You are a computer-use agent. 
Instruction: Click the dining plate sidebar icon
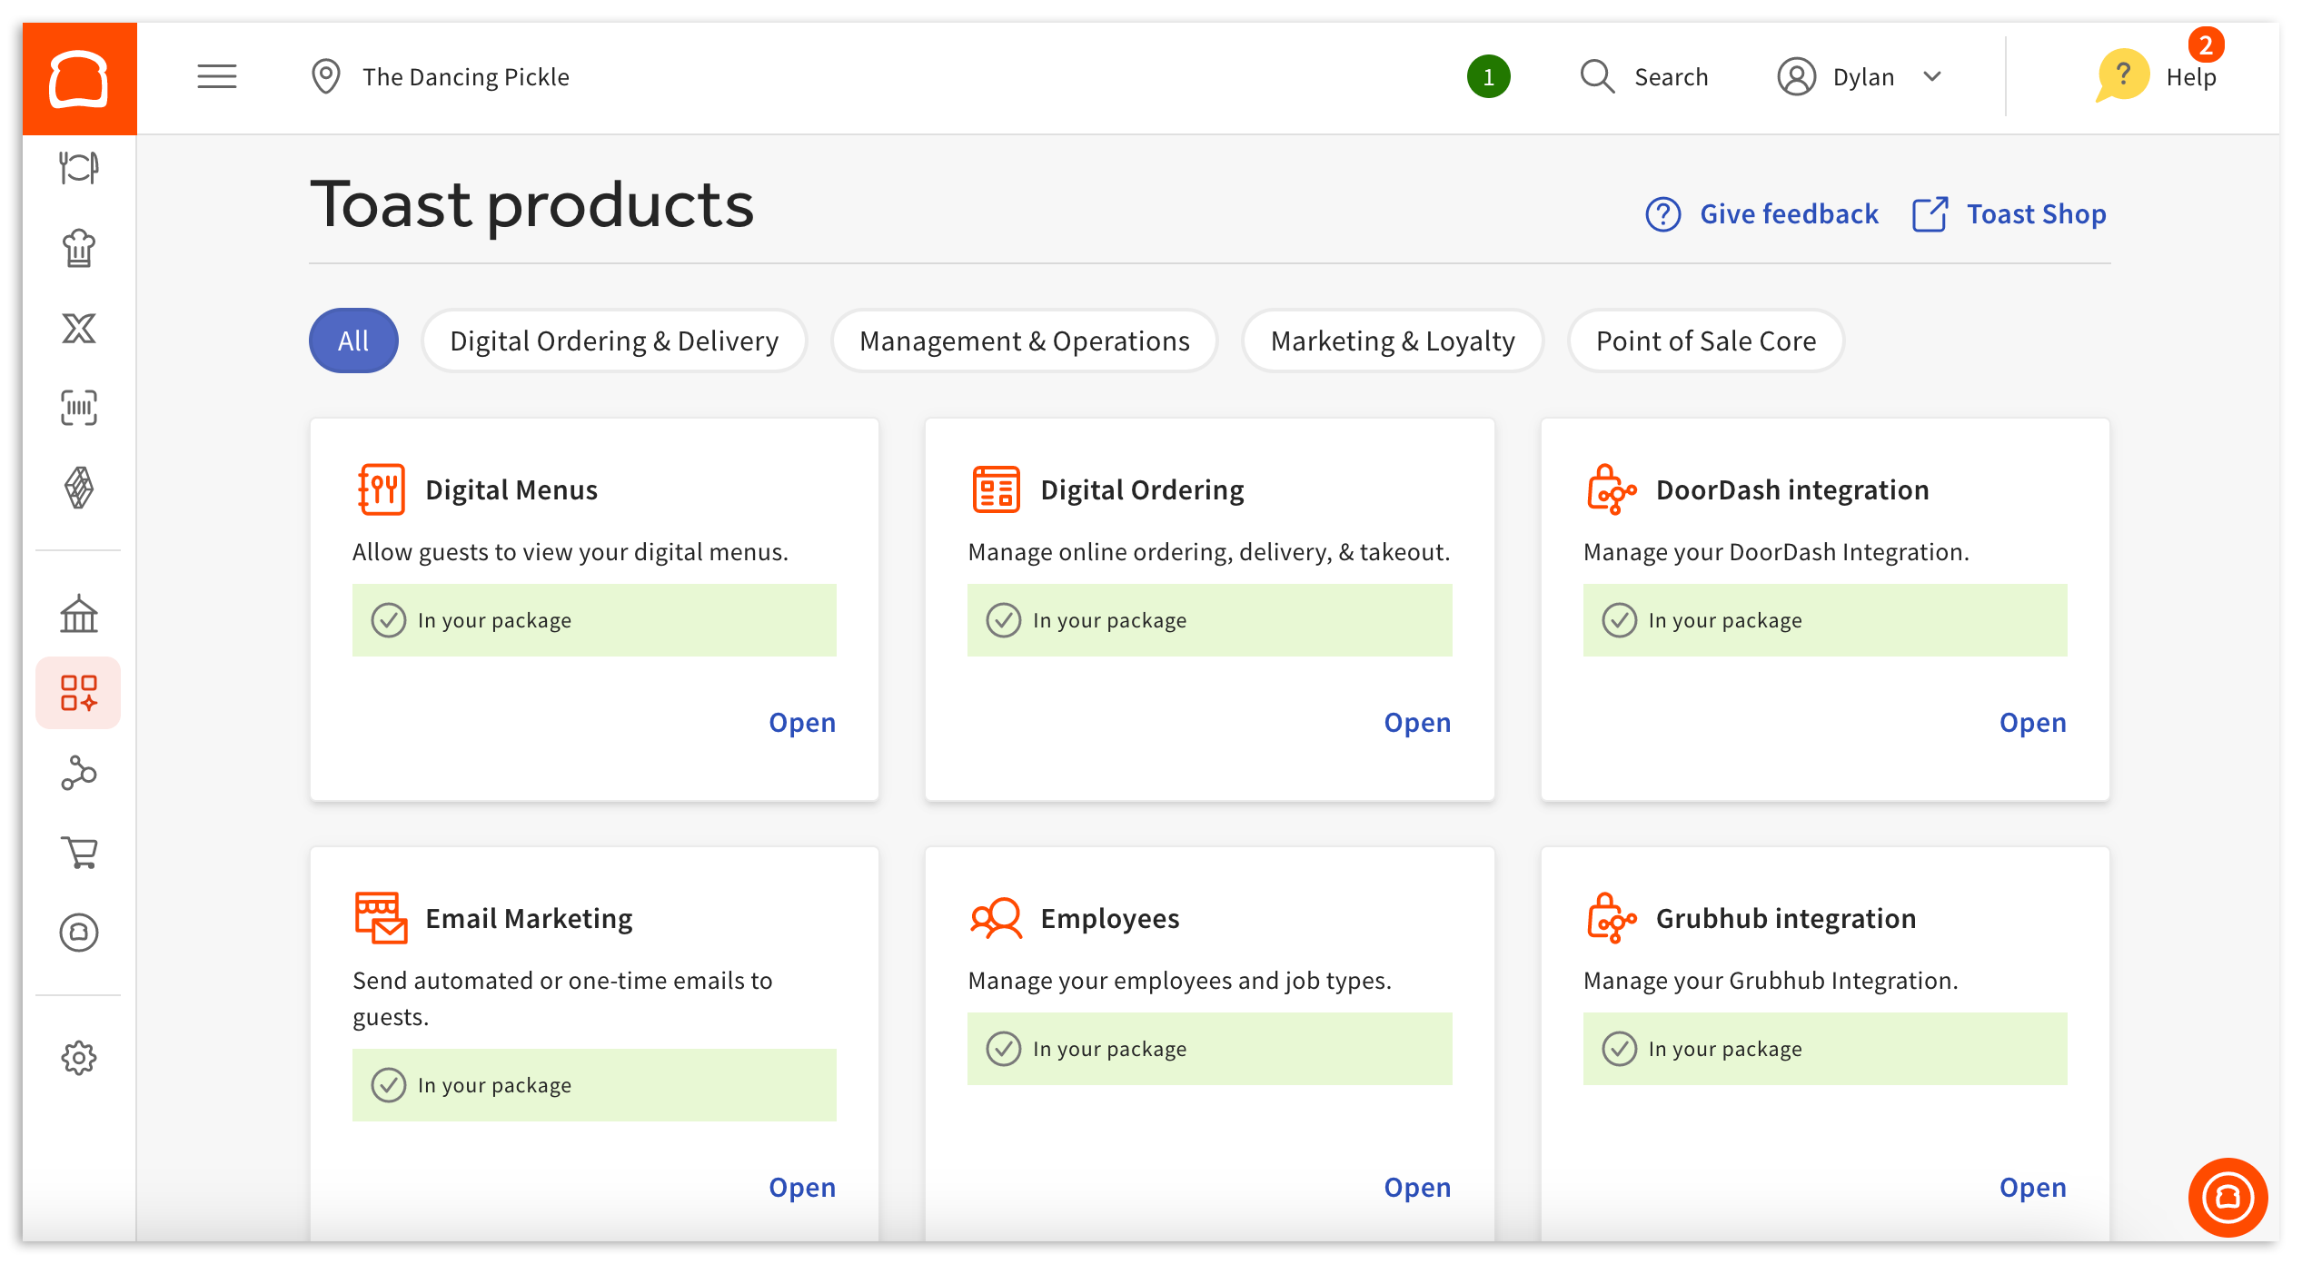point(79,168)
